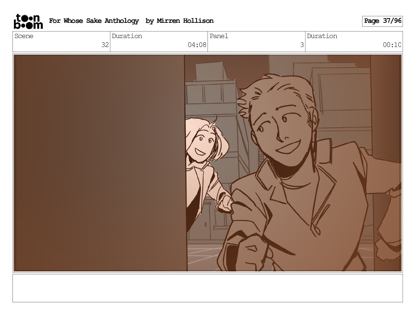Click the 'Panel' label
This screenshot has width=416, height=321.
(x=219, y=36)
